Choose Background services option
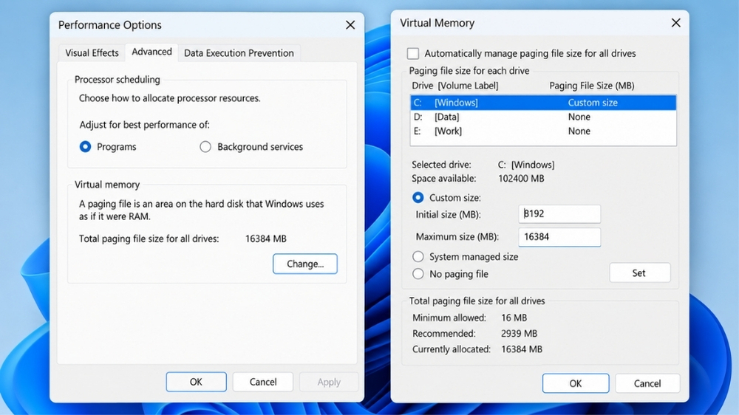The image size is (739, 415). [x=205, y=146]
